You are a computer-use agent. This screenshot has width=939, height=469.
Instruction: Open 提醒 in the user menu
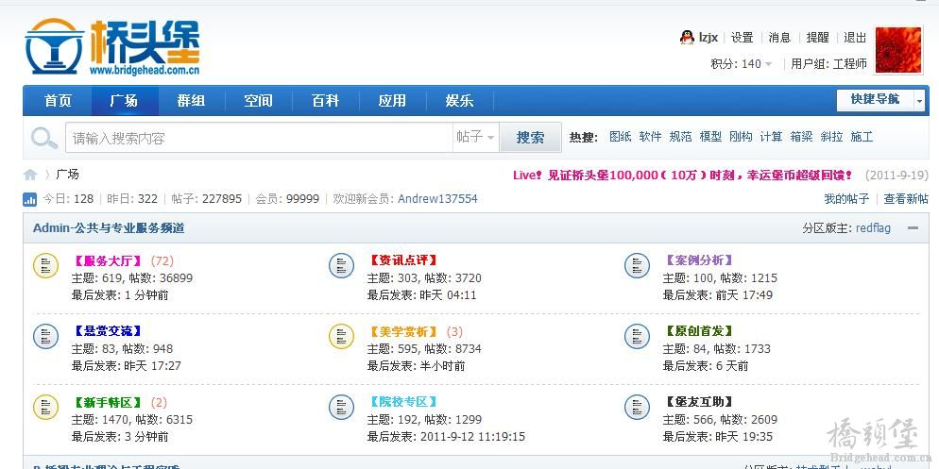point(817,38)
